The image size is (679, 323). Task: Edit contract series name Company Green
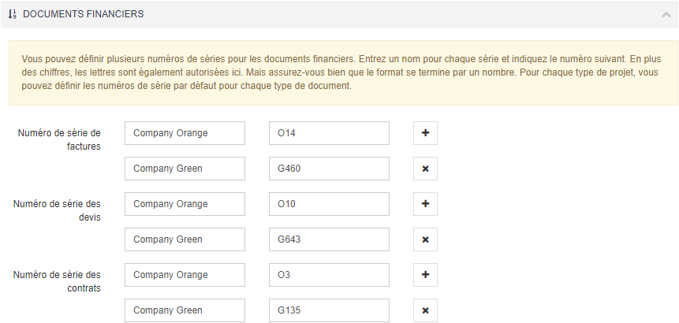[x=185, y=310]
